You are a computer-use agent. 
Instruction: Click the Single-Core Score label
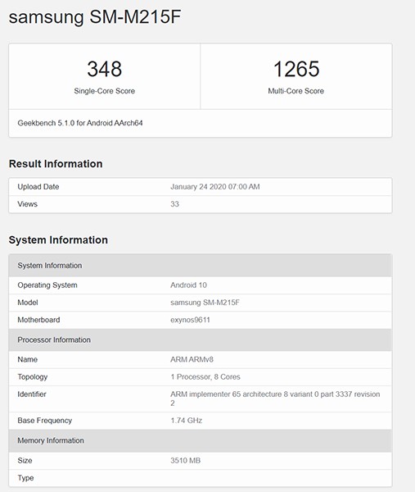[x=105, y=91]
